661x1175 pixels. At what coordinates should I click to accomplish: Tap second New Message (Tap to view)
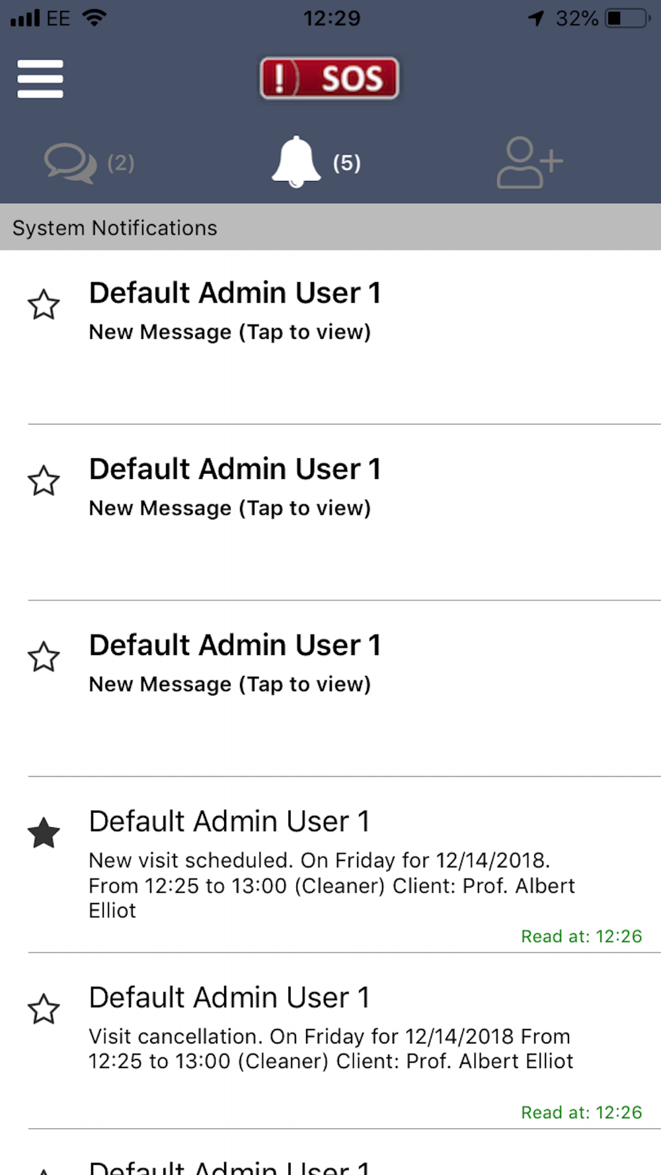click(x=229, y=508)
